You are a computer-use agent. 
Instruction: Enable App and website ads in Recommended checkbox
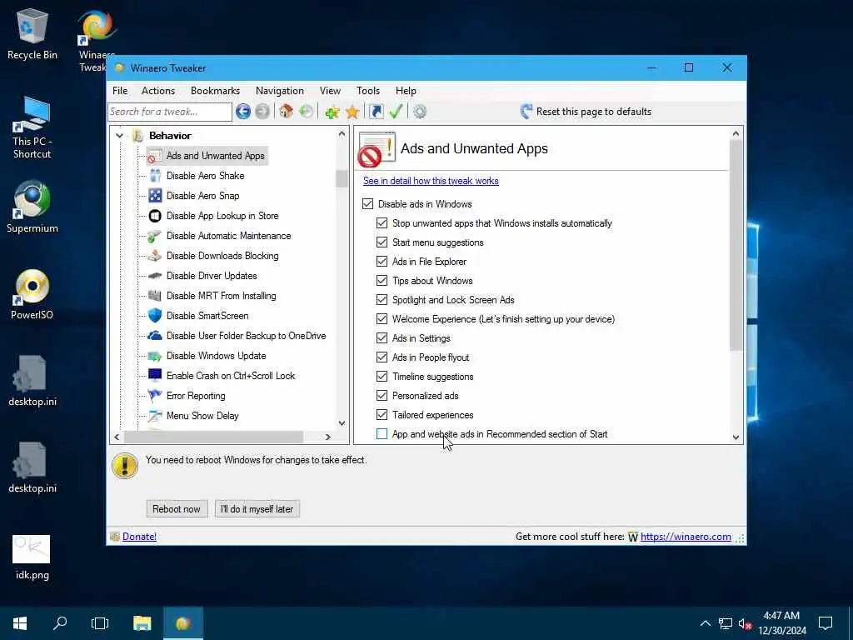point(382,433)
